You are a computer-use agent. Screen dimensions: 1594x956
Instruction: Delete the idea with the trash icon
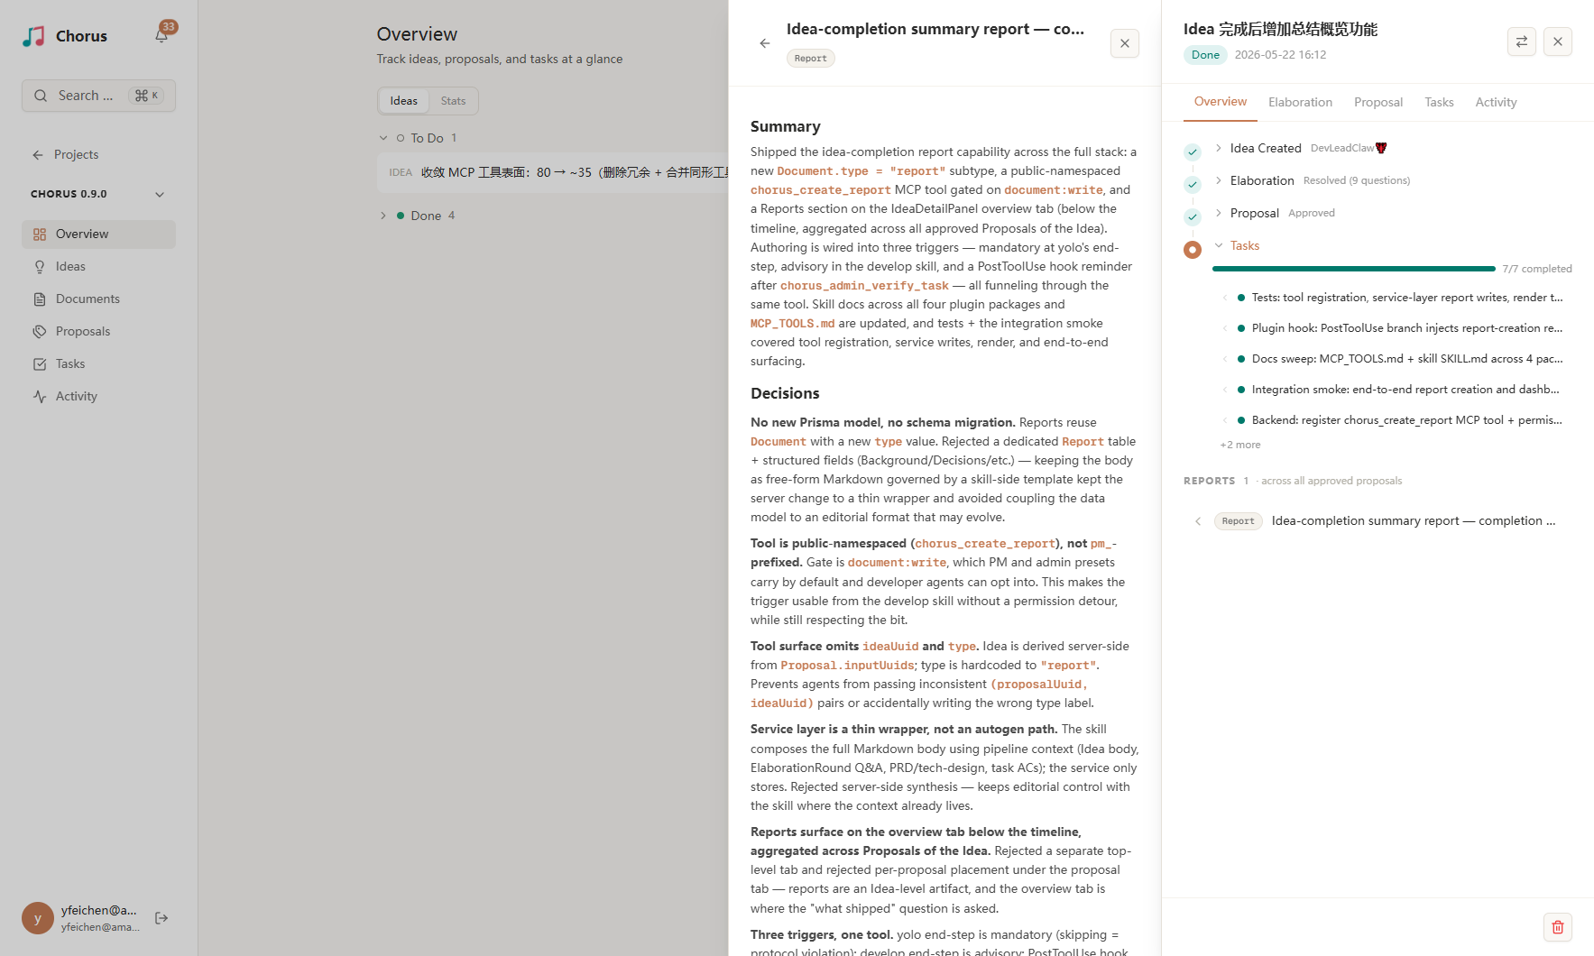click(1558, 927)
